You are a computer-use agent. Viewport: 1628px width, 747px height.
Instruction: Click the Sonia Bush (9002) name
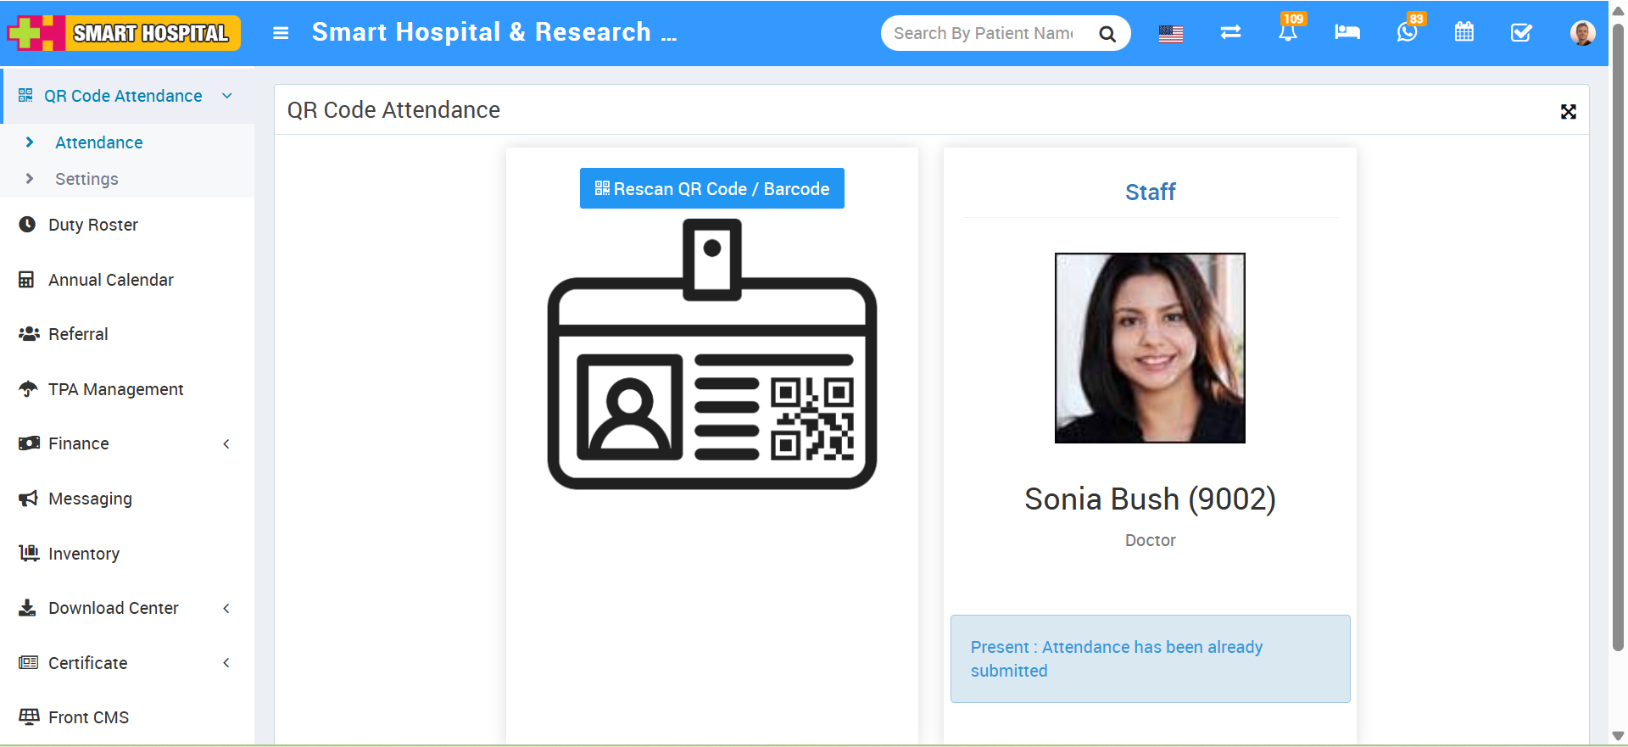1150,499
